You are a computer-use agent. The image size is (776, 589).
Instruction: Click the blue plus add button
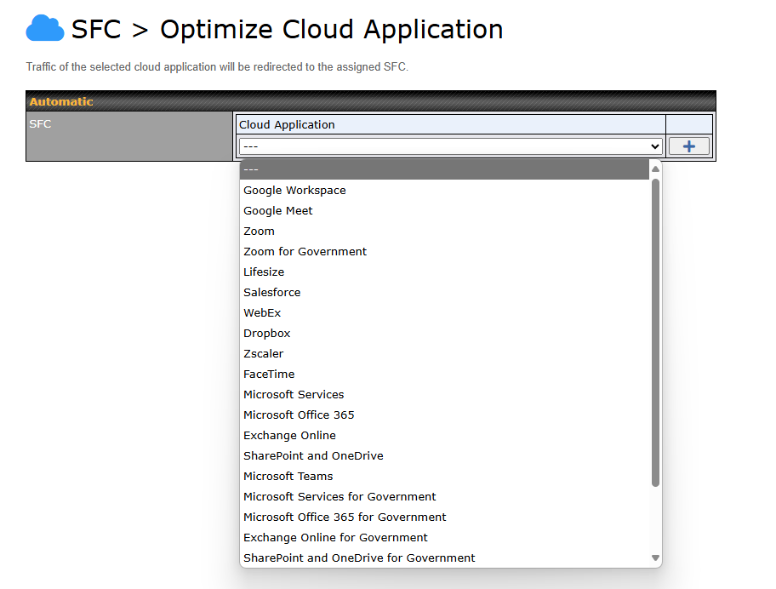tap(689, 146)
